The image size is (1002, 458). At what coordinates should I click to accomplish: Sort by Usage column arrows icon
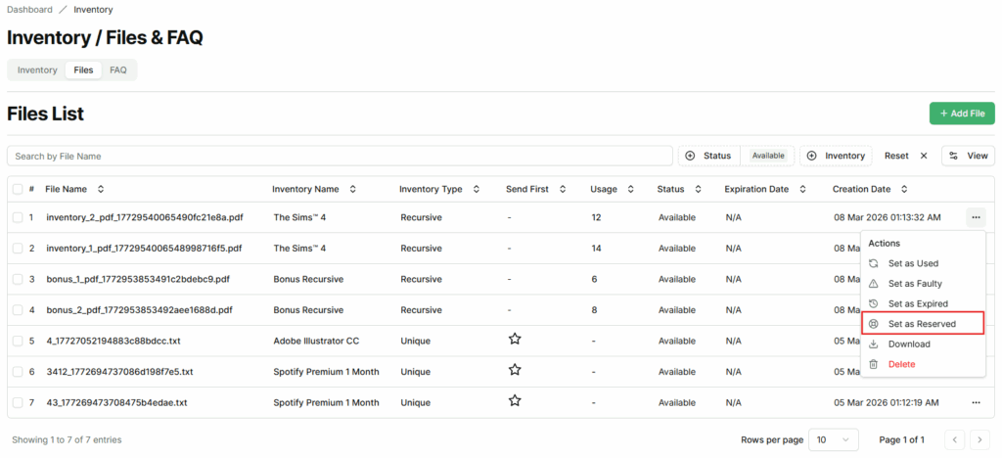click(630, 189)
